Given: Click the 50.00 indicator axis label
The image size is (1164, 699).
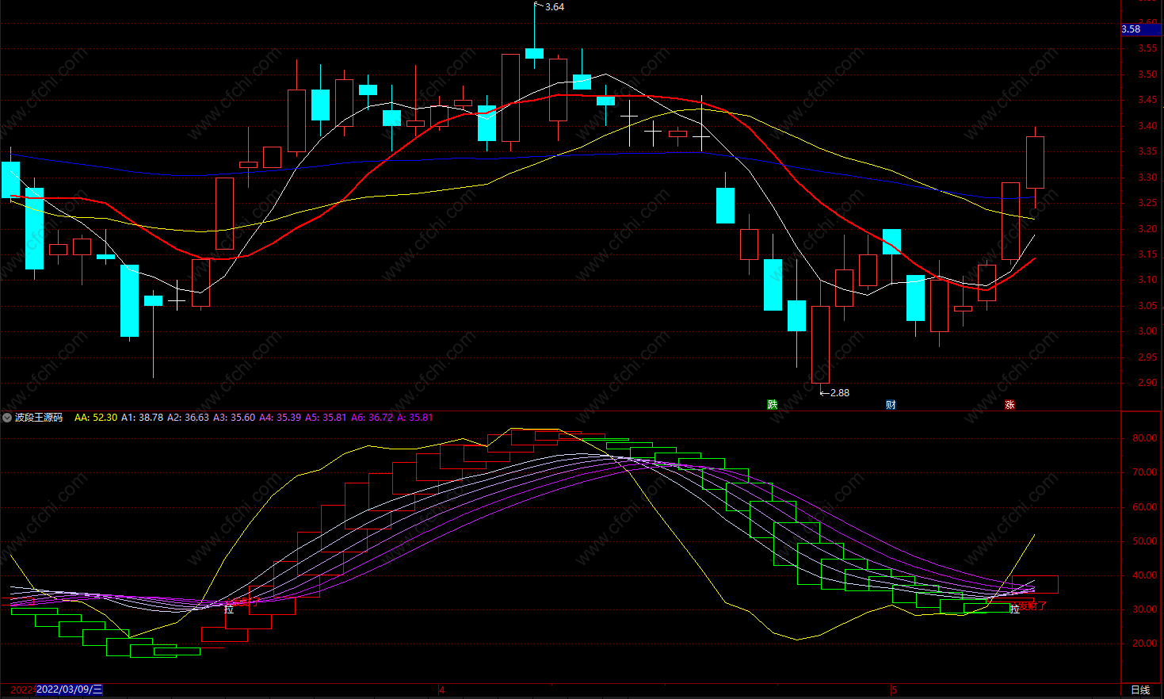Looking at the screenshot, I should tap(1144, 541).
